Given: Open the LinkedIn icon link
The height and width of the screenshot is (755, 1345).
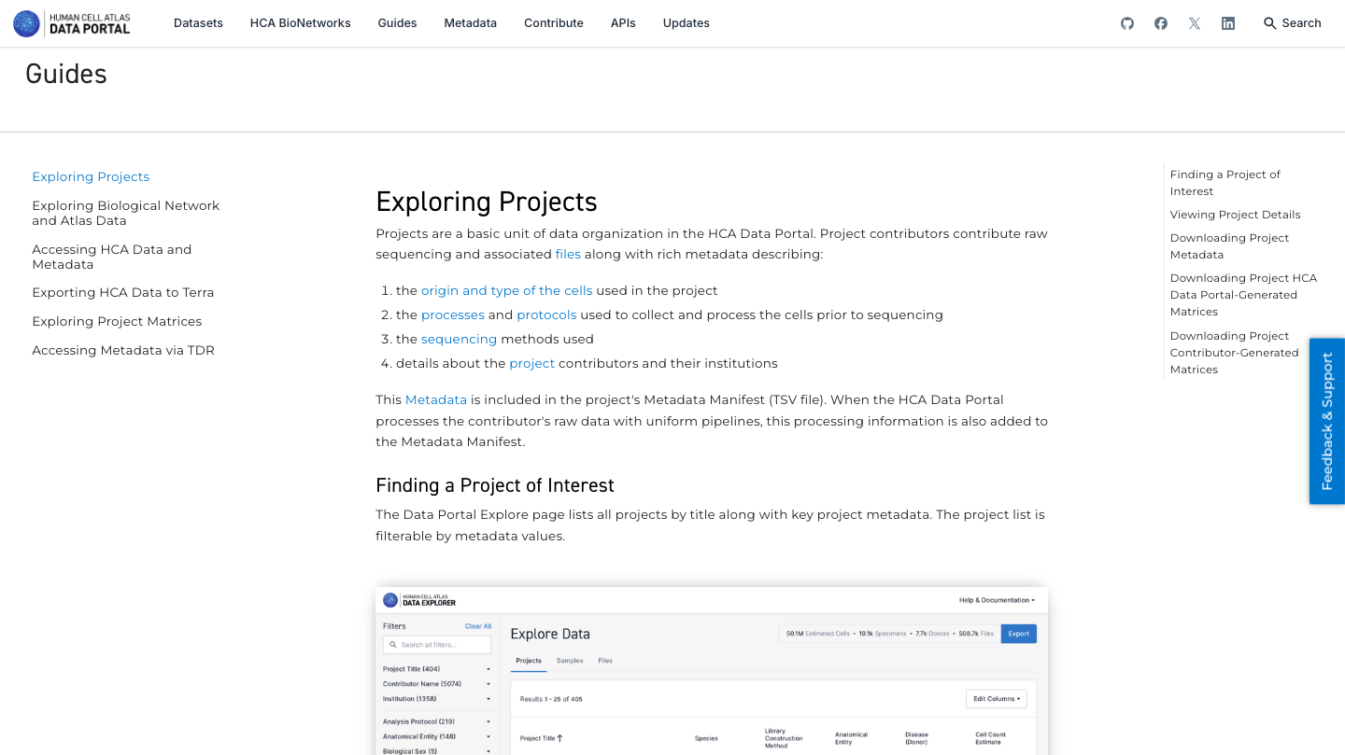Looking at the screenshot, I should click(x=1228, y=23).
